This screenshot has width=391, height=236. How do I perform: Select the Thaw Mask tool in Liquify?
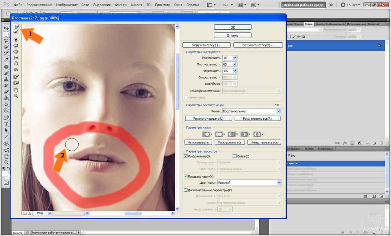coord(16,83)
